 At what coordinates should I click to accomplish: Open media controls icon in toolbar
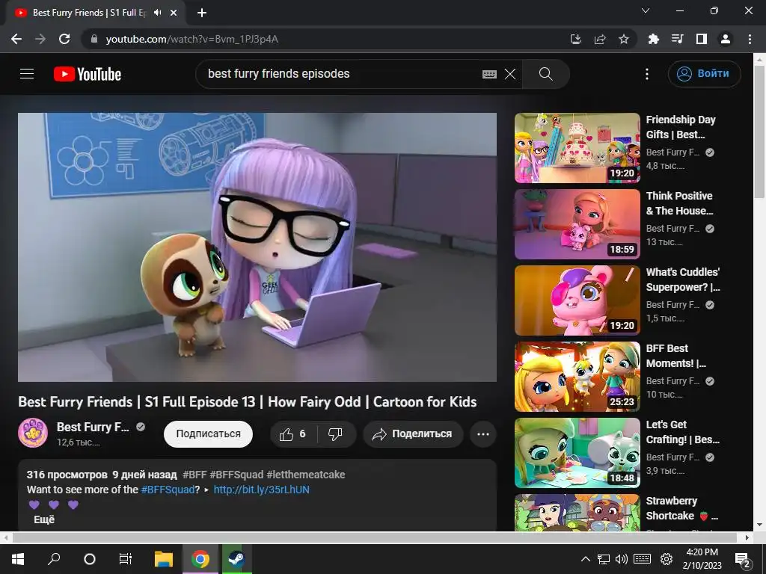pyautogui.click(x=677, y=39)
